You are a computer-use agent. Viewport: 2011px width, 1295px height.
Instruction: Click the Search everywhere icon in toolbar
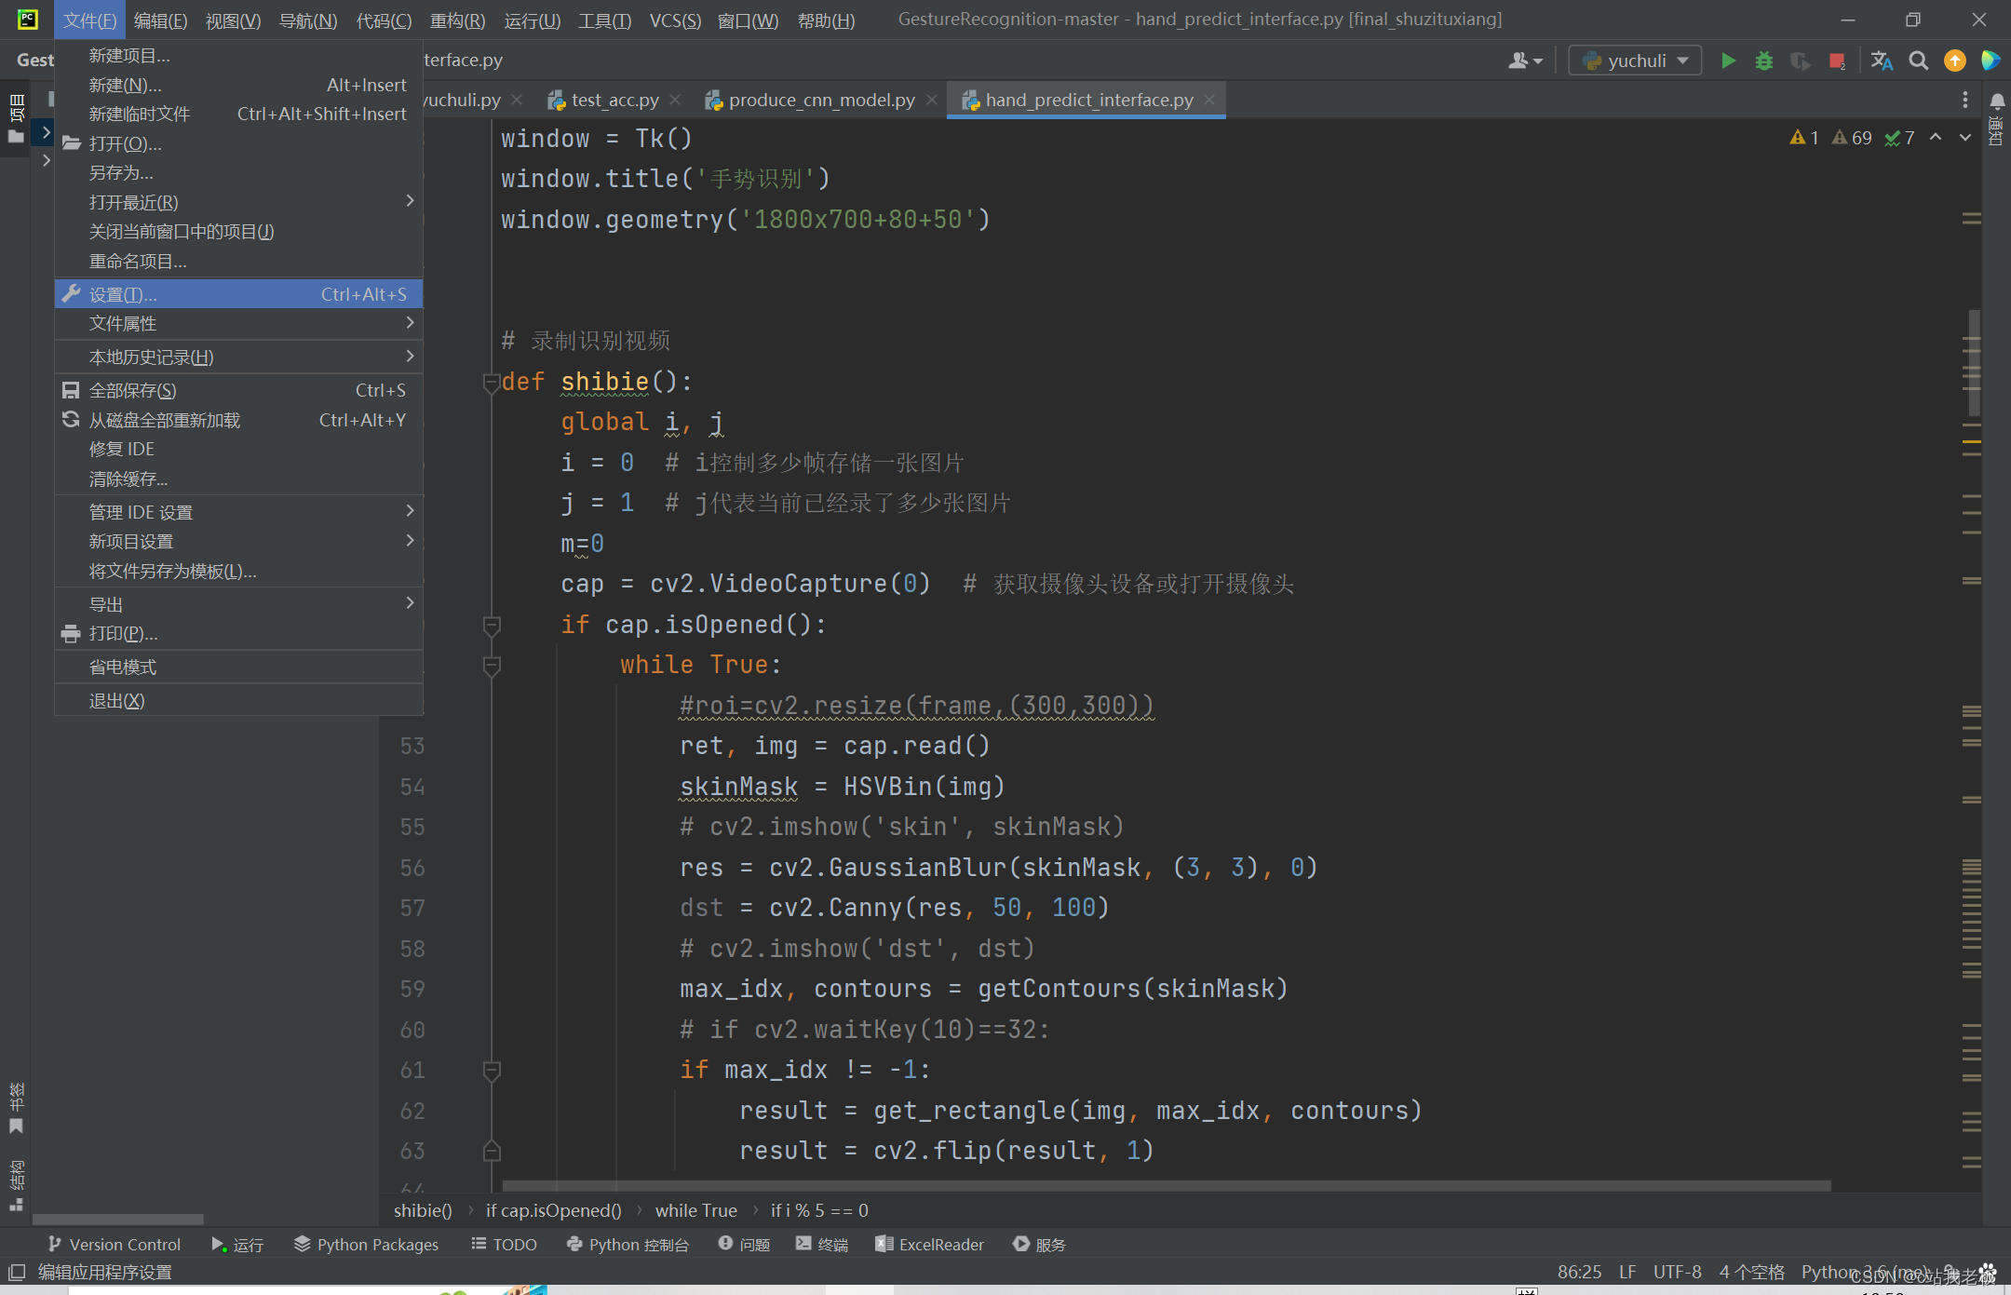[x=1917, y=61]
